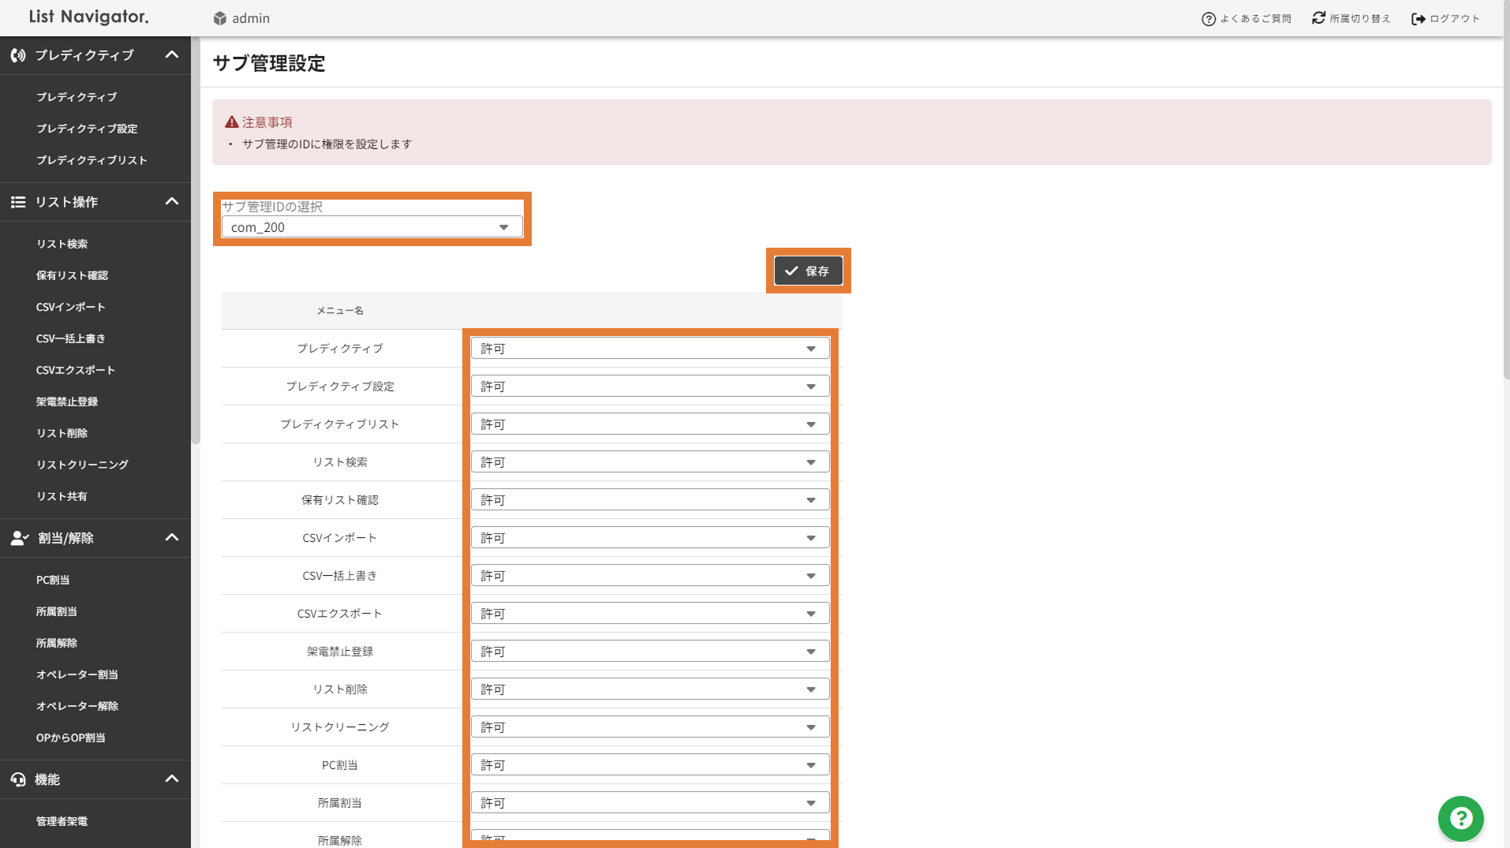The height and width of the screenshot is (848, 1510).
Task: Open リスト検索 in the sidebar
Action: click(x=62, y=244)
